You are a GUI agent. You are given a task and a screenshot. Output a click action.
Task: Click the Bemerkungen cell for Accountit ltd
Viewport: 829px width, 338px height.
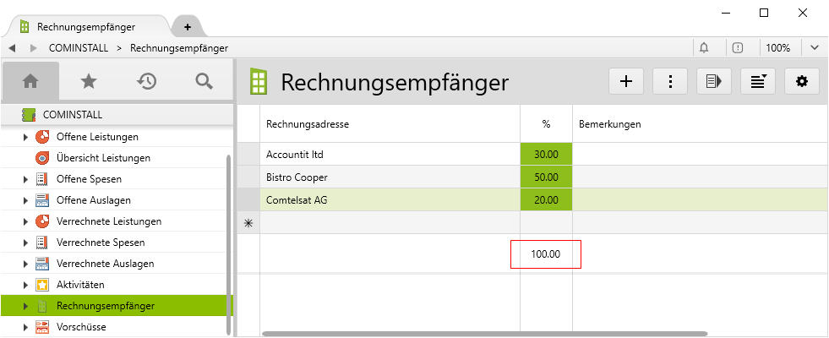pyautogui.click(x=700, y=155)
